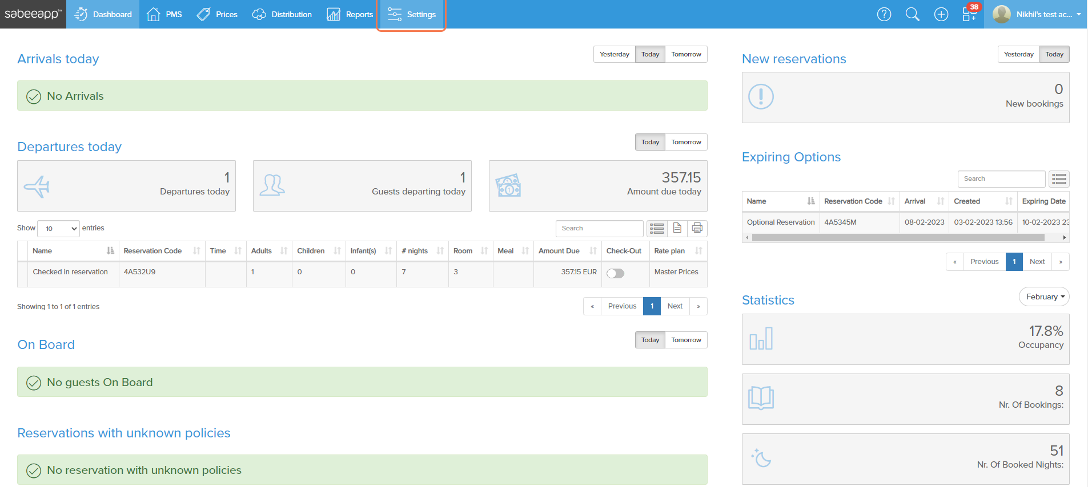Image resolution: width=1088 pixels, height=487 pixels.
Task: Open the help question mark icon
Action: pos(884,14)
